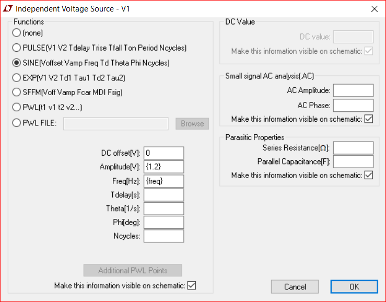Pick the SFFM function option
This screenshot has height=302, width=386.
[x=17, y=92]
